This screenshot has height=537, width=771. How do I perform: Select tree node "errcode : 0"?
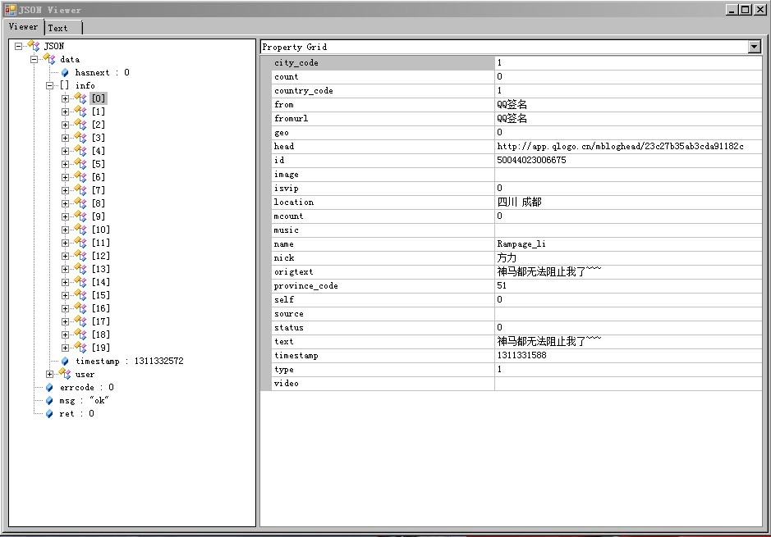[86, 387]
